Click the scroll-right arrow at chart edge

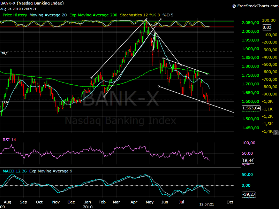point(276,133)
